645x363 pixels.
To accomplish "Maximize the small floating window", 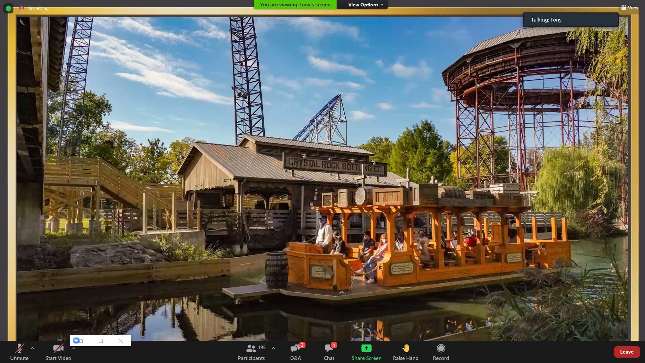I will (101, 340).
